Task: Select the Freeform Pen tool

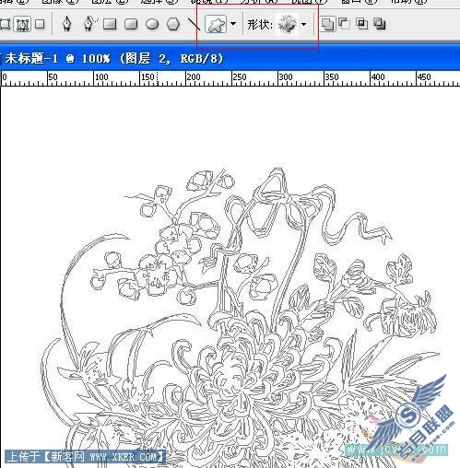Action: (x=89, y=24)
